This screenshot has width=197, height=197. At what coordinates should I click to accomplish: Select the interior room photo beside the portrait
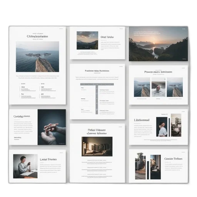coord(176,125)
